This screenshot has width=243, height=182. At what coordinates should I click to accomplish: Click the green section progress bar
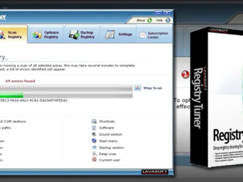point(66,95)
